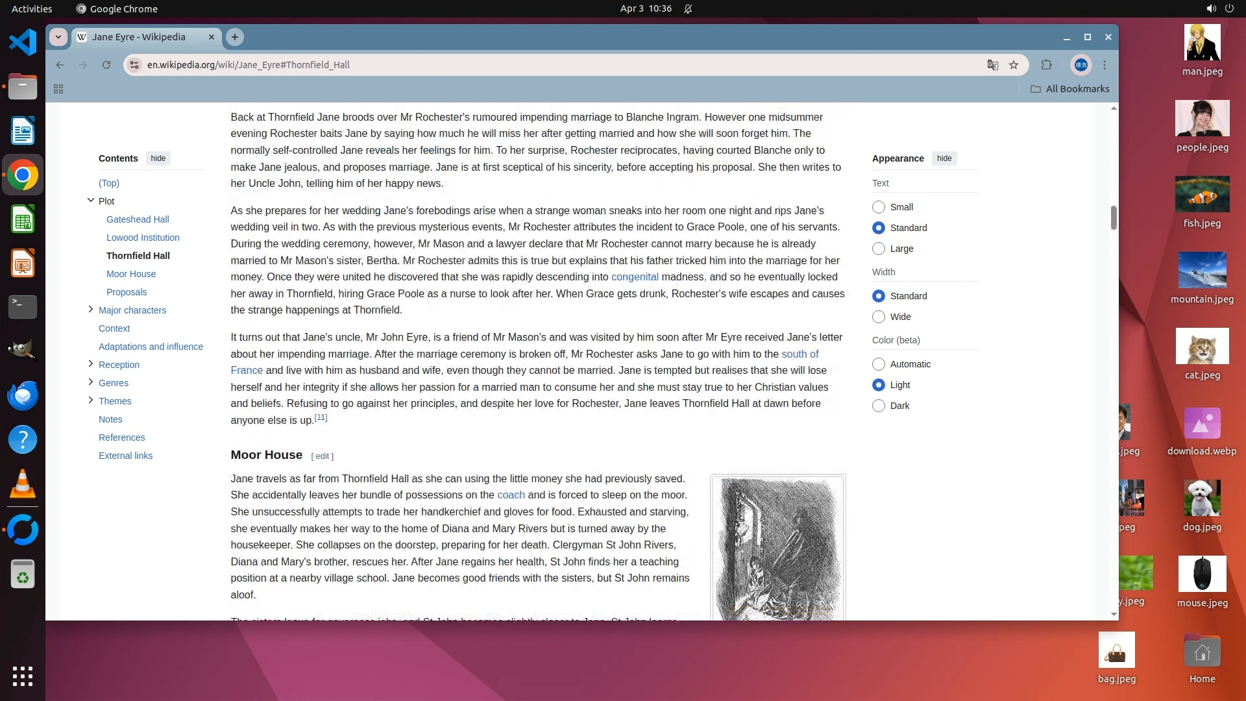The height and width of the screenshot is (701, 1246).
Task: Click the site information icon in address bar
Action: [x=134, y=65]
